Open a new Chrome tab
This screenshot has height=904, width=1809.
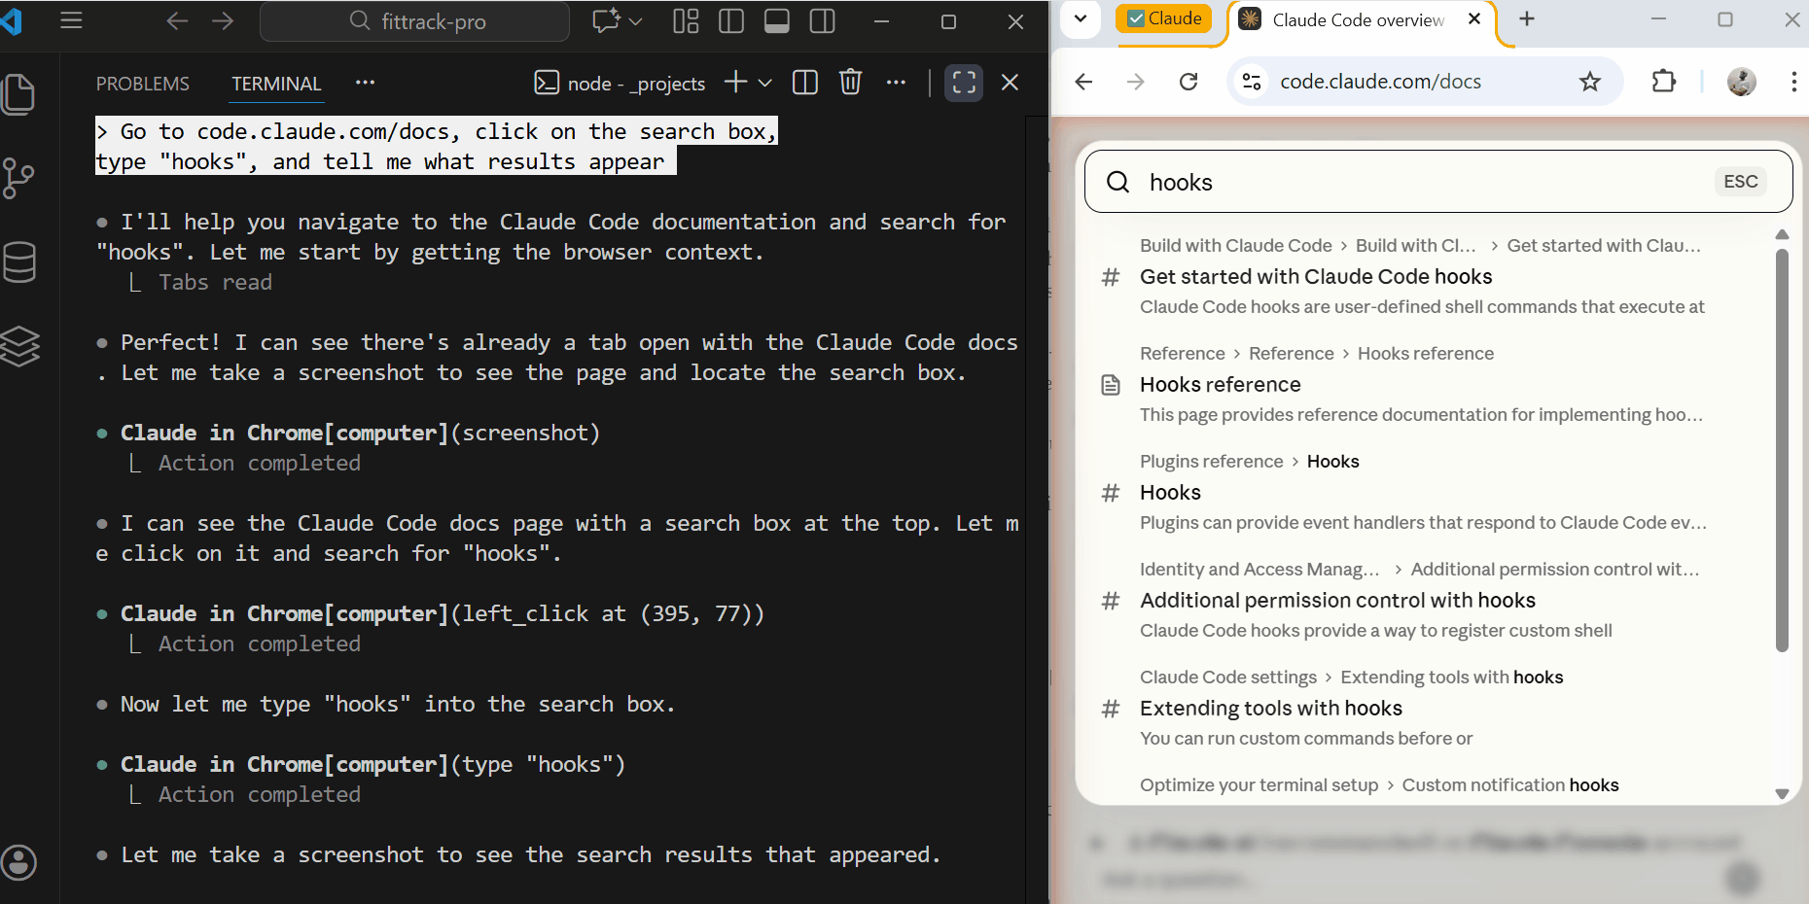point(1527,18)
